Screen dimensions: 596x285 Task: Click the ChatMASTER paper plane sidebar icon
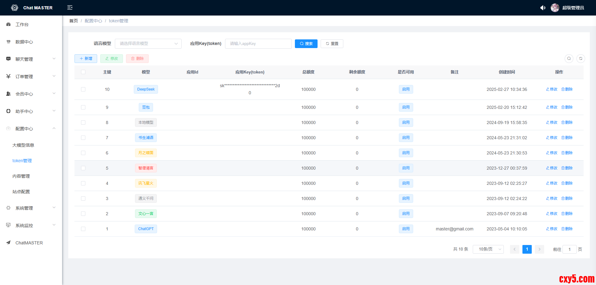point(8,243)
